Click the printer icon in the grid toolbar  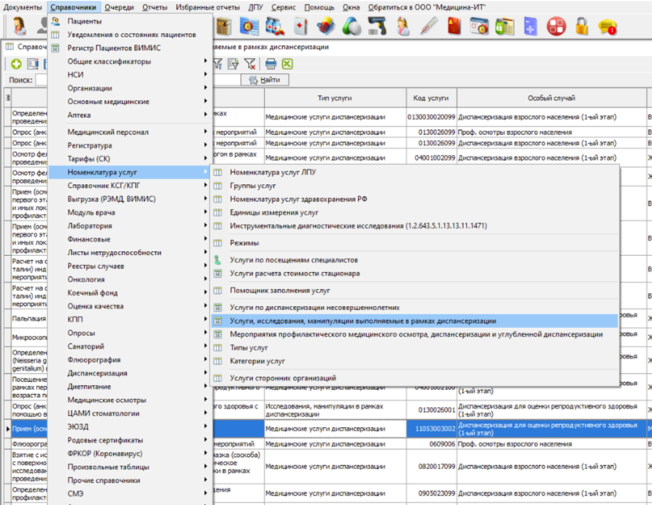click(x=270, y=64)
